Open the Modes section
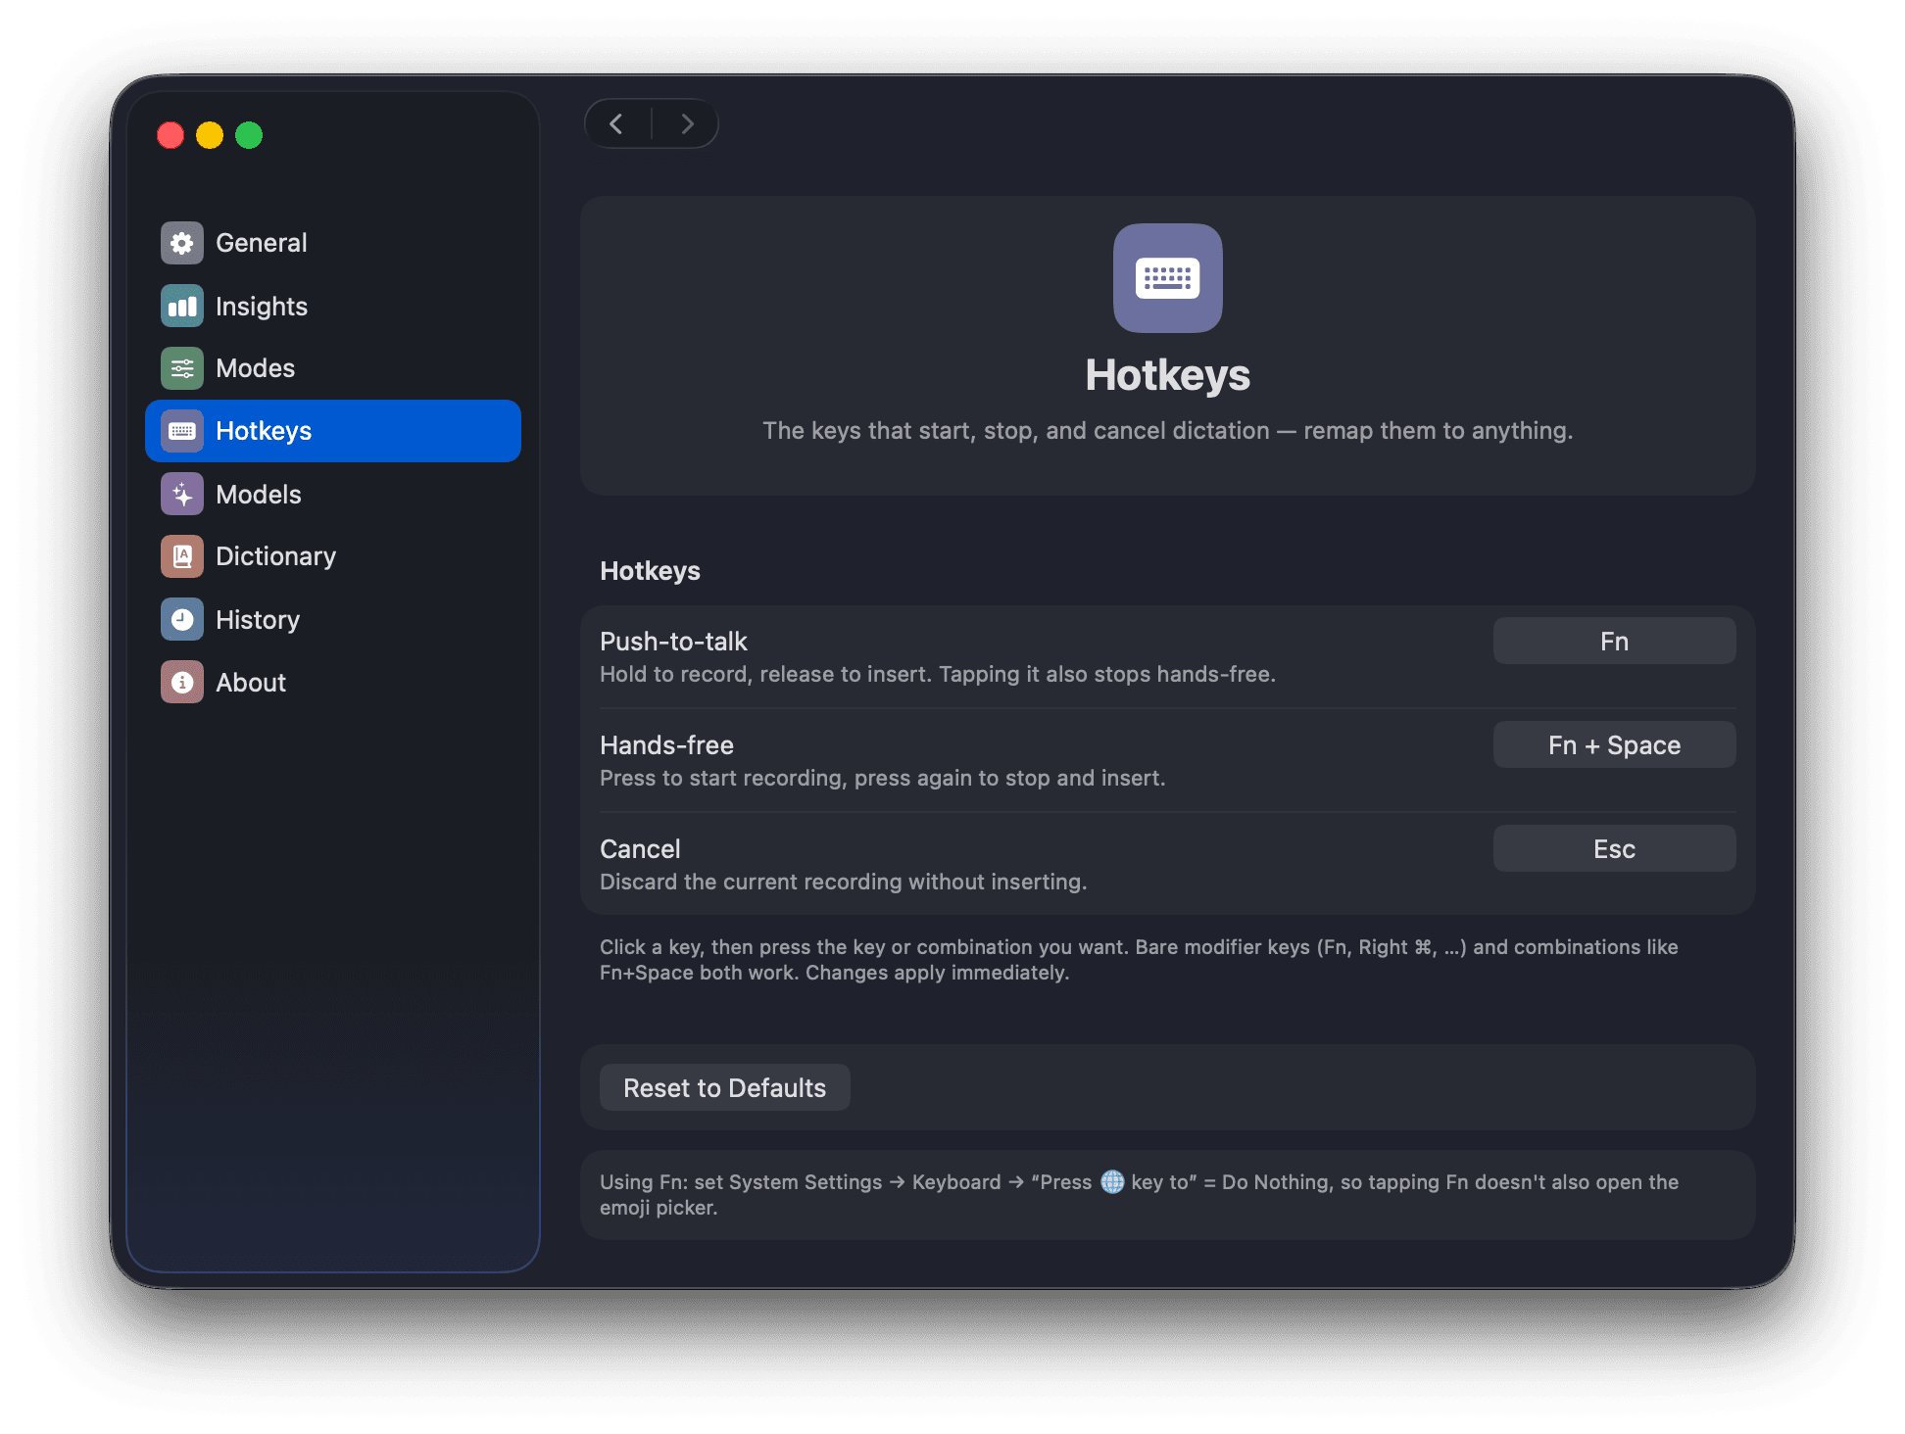This screenshot has height=1434, width=1905. tap(333, 368)
